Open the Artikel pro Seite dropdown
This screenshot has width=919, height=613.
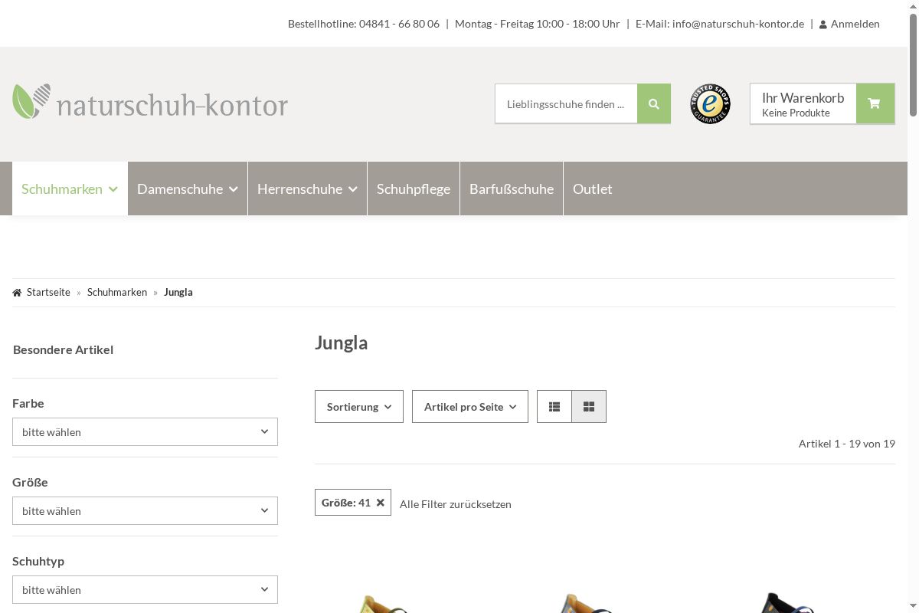[x=470, y=407]
